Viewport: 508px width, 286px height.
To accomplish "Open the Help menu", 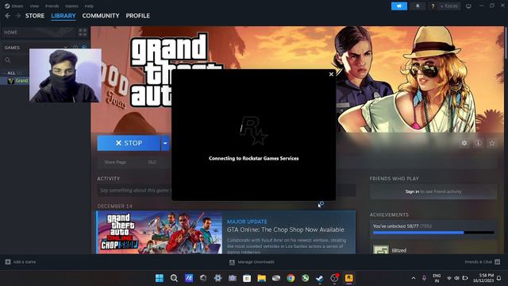I will click(89, 6).
